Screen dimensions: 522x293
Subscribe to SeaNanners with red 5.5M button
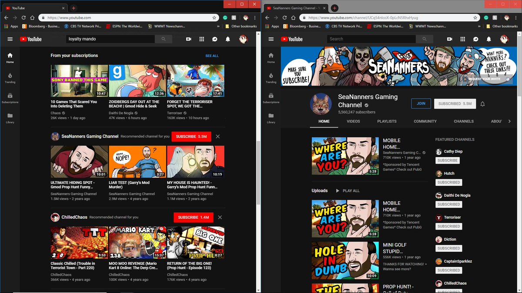click(191, 136)
